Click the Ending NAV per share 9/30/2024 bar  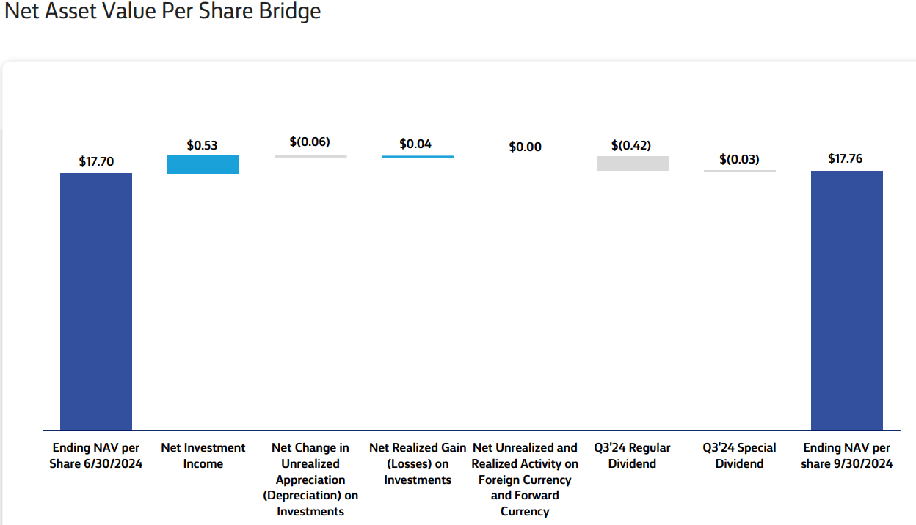coord(847,301)
